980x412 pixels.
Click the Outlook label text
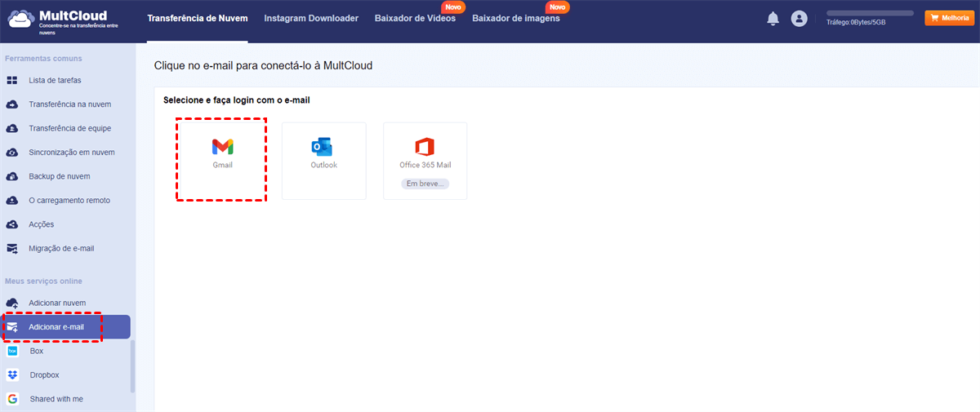[x=323, y=165]
